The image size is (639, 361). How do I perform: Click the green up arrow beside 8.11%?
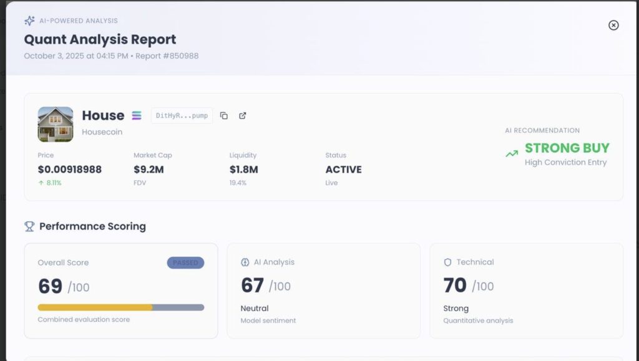pos(41,183)
